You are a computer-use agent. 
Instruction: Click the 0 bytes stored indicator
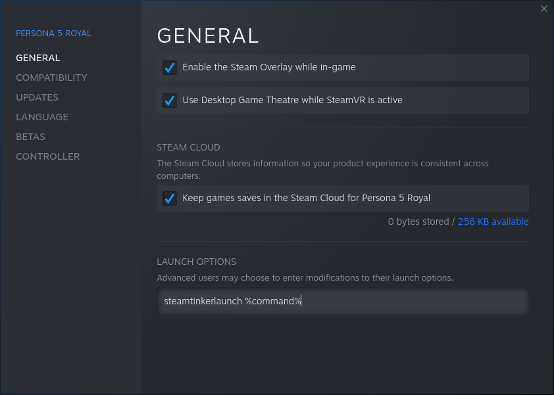click(419, 221)
